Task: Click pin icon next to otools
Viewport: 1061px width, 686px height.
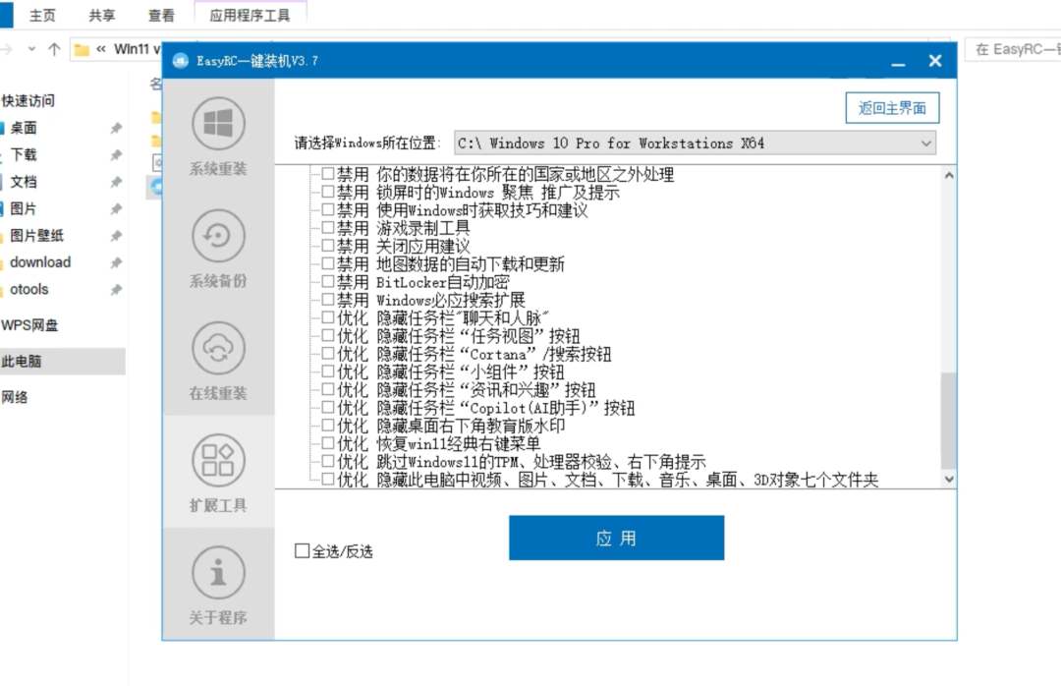Action: point(116,290)
